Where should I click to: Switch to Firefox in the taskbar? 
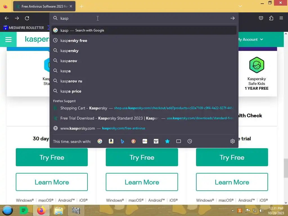pyautogui.click(x=41, y=210)
